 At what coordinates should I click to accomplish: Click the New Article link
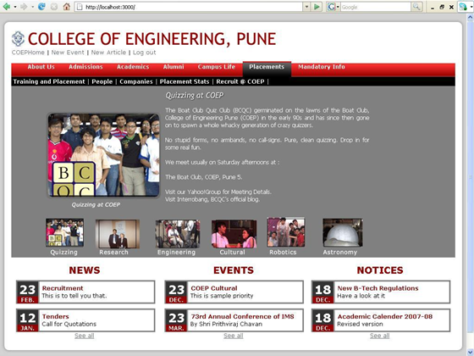[x=108, y=53]
